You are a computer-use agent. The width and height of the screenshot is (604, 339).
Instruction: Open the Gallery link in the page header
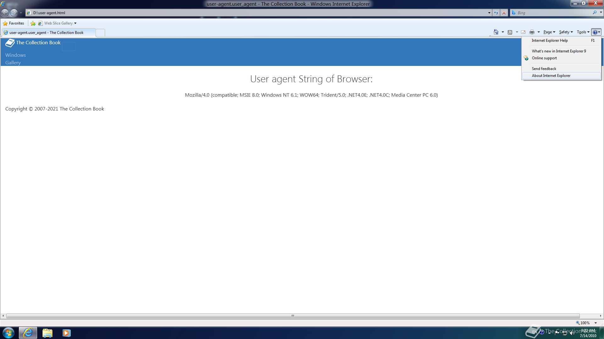[13, 63]
